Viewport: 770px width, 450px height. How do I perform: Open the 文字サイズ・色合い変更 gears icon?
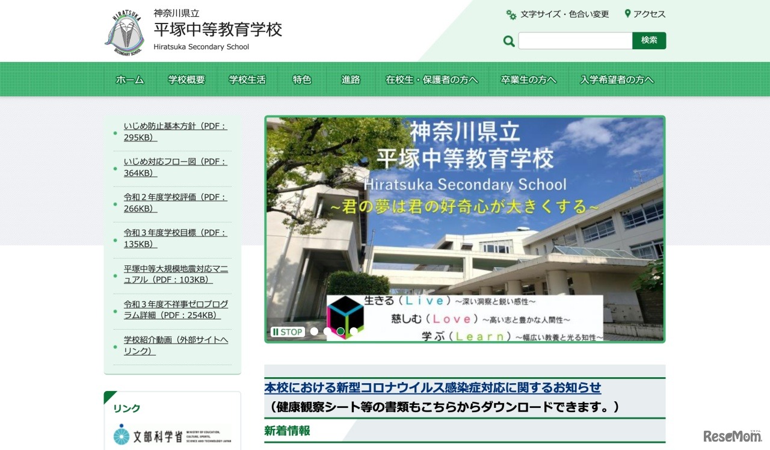tap(511, 14)
